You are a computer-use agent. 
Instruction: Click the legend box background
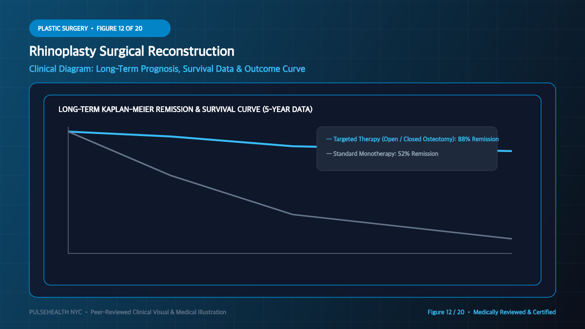(x=407, y=164)
